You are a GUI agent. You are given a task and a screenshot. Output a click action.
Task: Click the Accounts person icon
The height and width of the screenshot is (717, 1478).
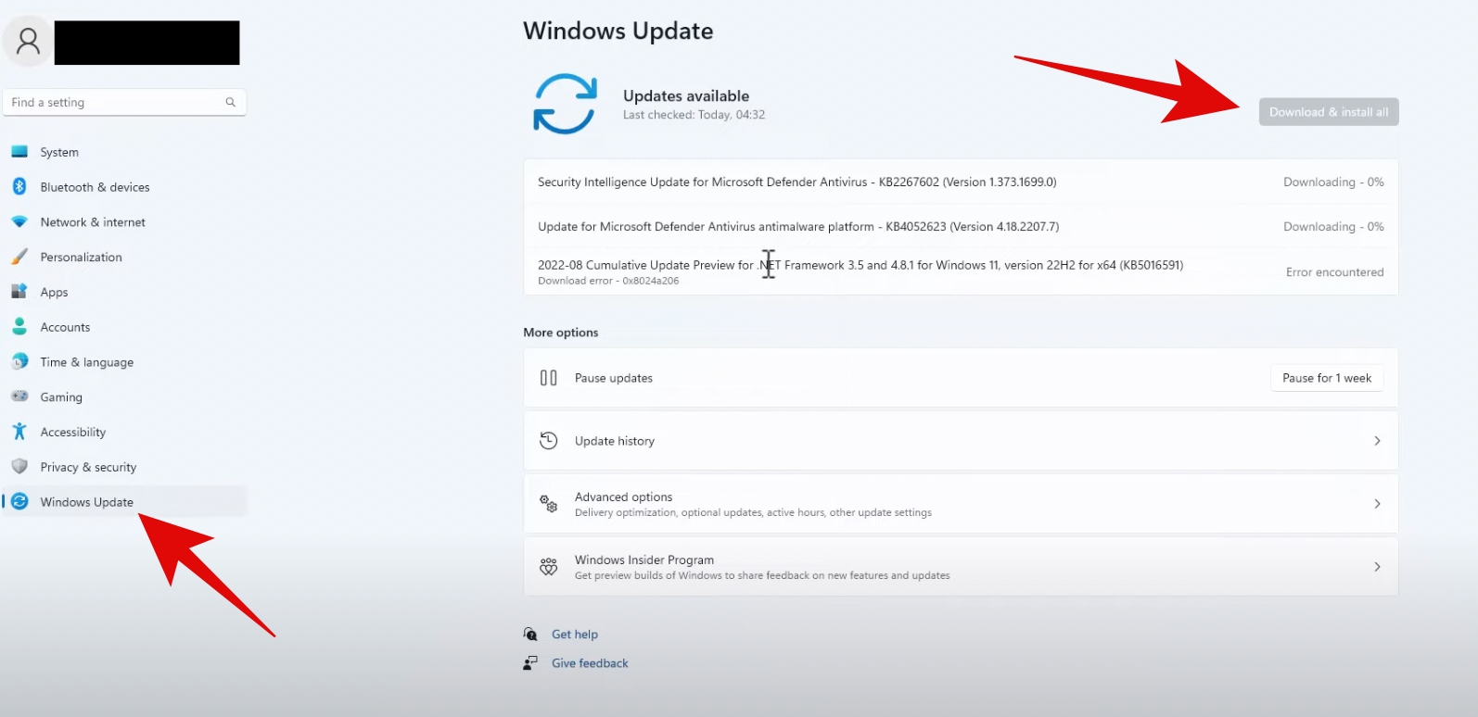coord(19,327)
